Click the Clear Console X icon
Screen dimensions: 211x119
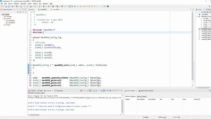(81, 91)
